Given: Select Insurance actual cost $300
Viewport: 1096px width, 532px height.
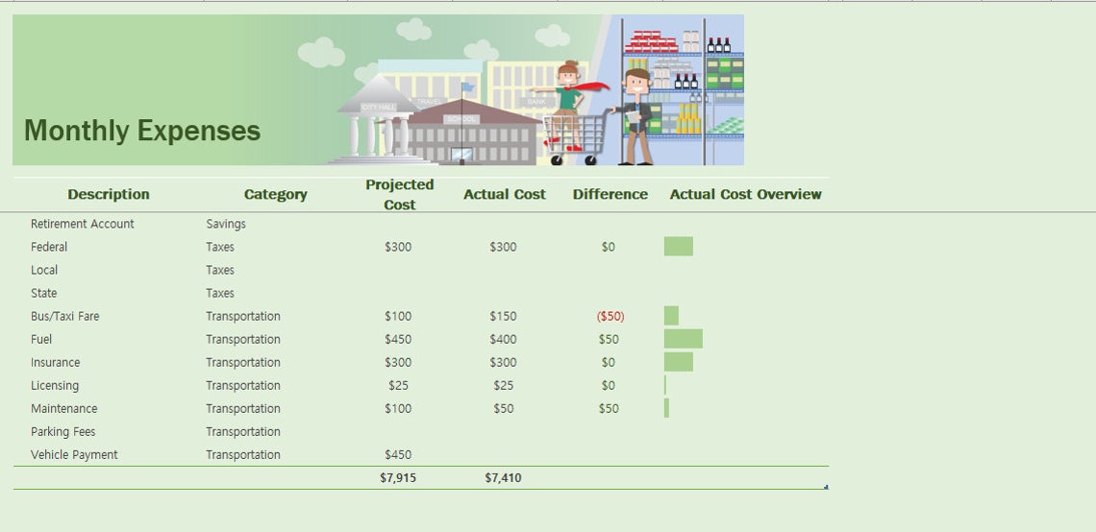Looking at the screenshot, I should 503,362.
